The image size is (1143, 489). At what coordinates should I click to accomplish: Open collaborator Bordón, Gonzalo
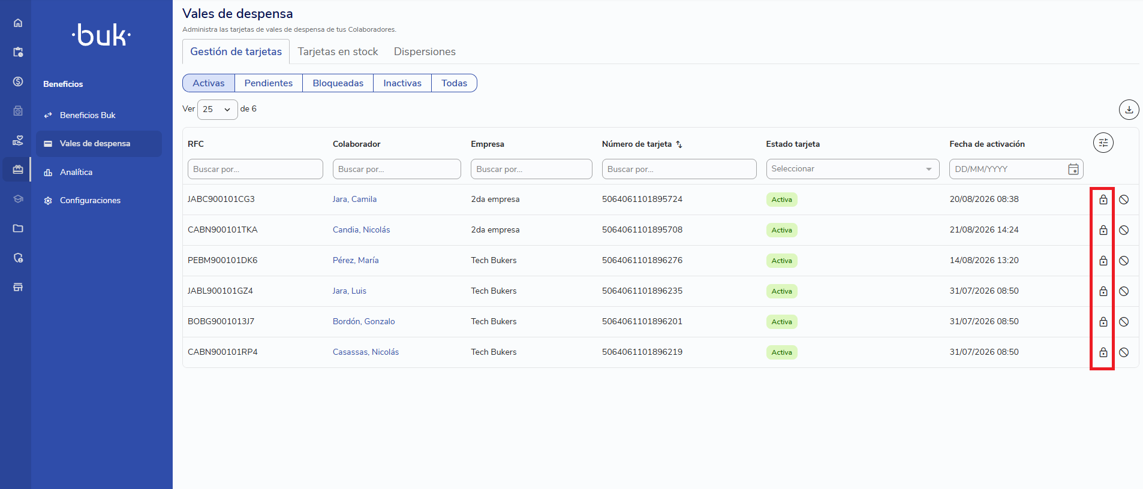[x=363, y=321]
